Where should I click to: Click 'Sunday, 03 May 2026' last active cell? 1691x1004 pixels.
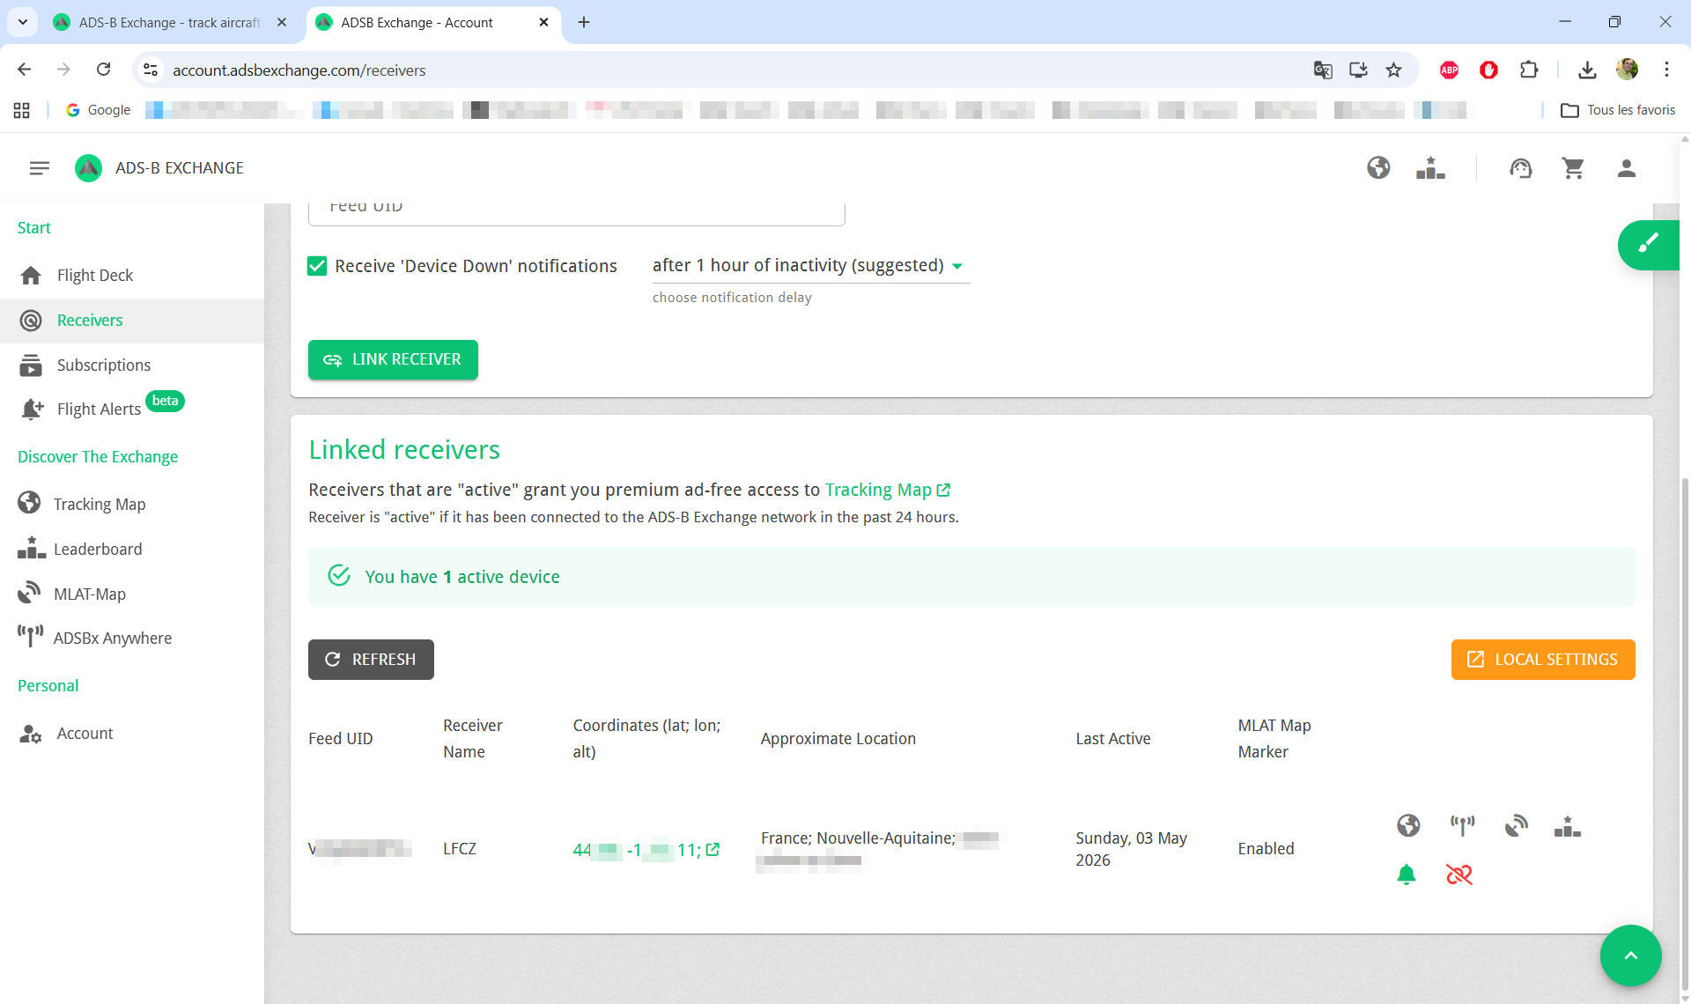1131,849
